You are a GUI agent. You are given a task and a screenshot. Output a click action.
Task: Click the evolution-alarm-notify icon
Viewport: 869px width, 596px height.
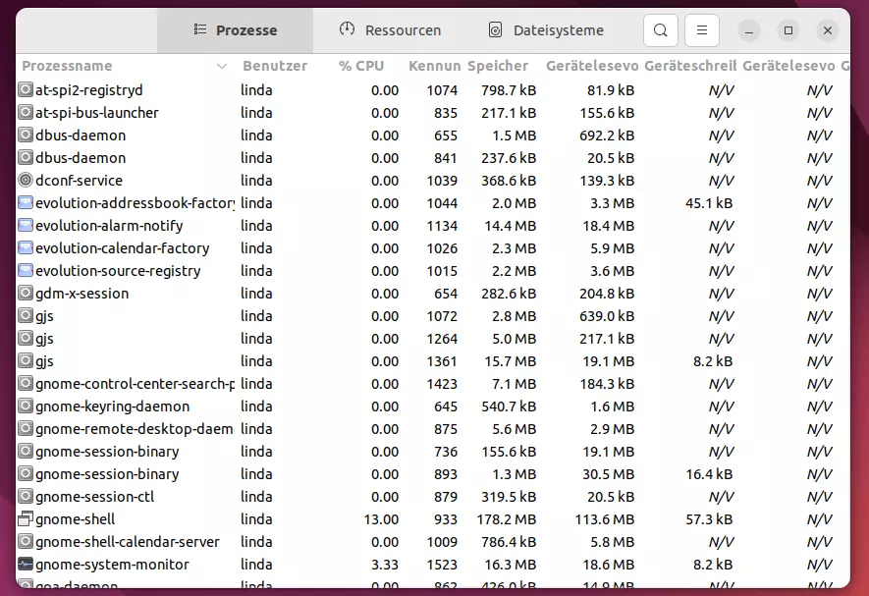coord(26,226)
